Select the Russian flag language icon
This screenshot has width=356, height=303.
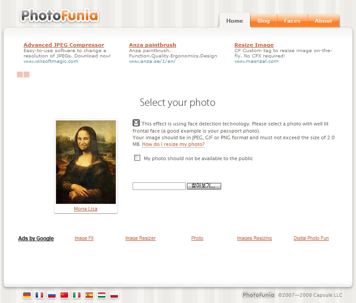pyautogui.click(x=52, y=295)
